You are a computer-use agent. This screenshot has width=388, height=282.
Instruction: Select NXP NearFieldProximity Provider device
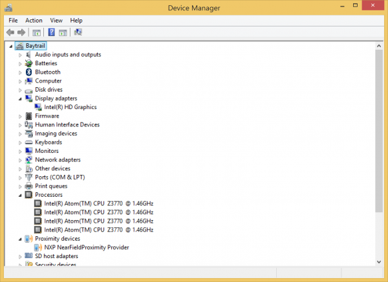(x=87, y=247)
